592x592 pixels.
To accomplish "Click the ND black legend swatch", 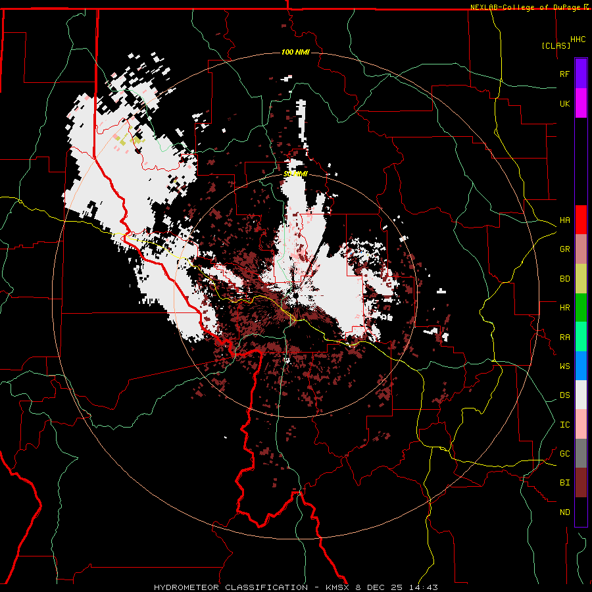I will tap(581, 512).
